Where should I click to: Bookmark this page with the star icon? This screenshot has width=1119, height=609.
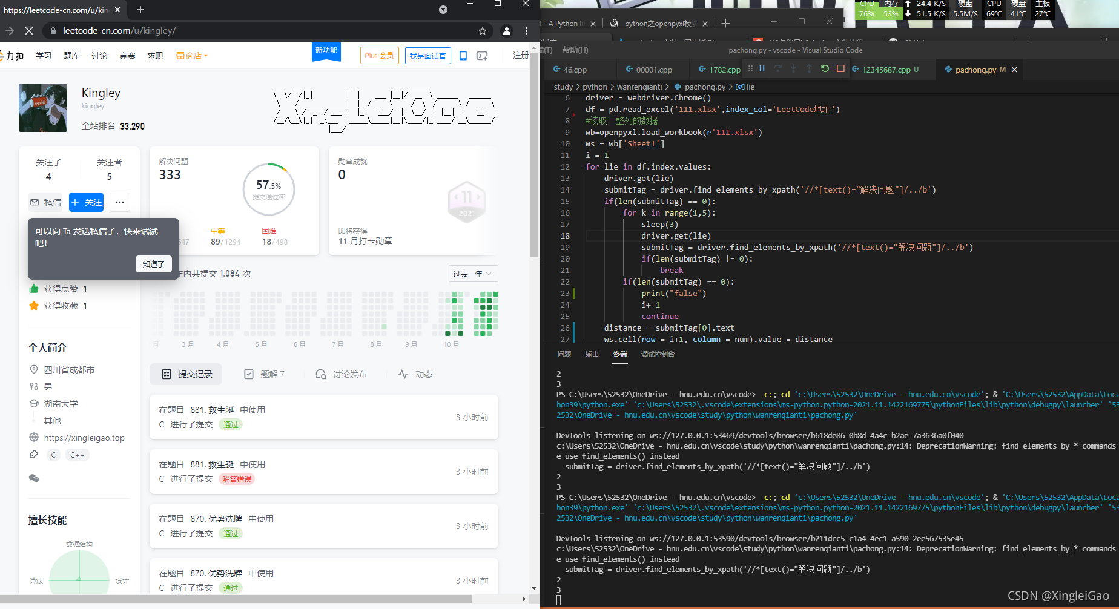click(x=483, y=31)
